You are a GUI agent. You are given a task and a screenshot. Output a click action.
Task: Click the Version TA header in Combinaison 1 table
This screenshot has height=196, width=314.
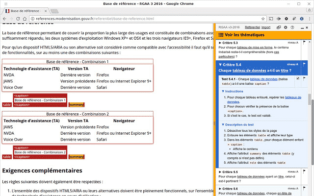click(78, 69)
